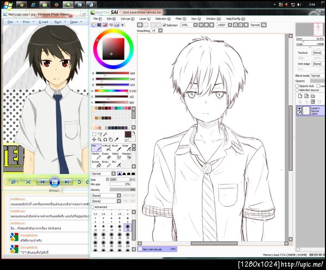Open the Canvas menu
This screenshot has width=326, height=270.
click(x=128, y=18)
